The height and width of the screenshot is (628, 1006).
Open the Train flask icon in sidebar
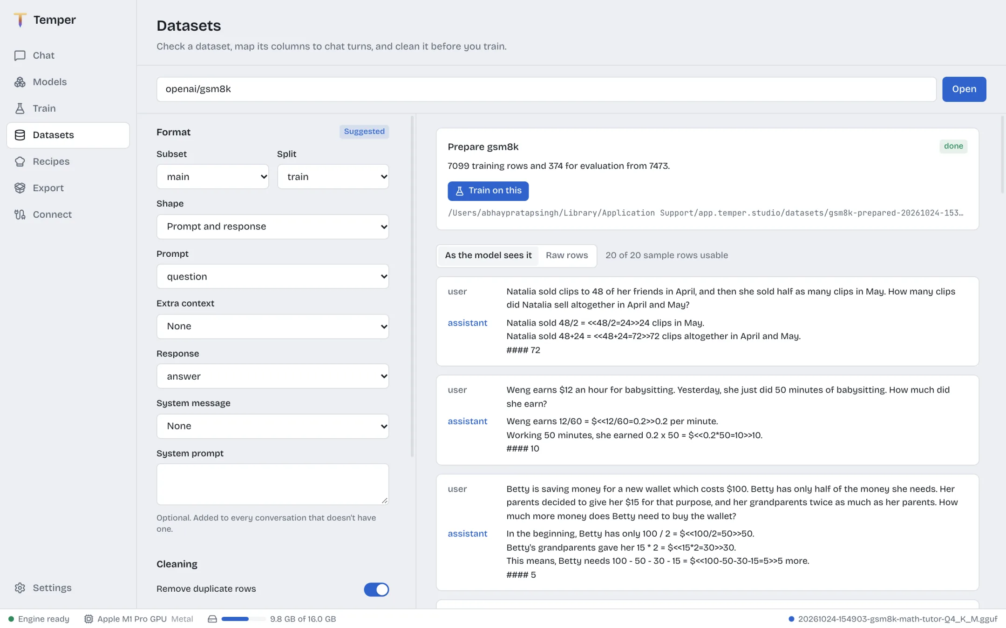(20, 108)
